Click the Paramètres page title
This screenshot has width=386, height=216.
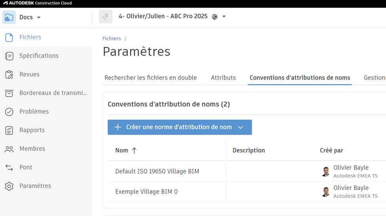(136, 52)
